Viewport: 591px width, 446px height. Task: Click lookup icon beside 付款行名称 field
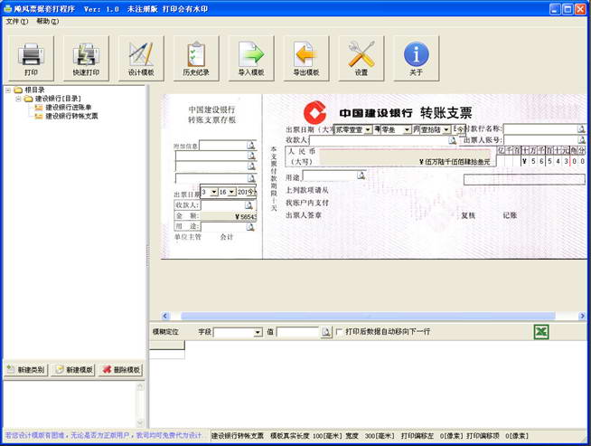pyautogui.click(x=582, y=129)
